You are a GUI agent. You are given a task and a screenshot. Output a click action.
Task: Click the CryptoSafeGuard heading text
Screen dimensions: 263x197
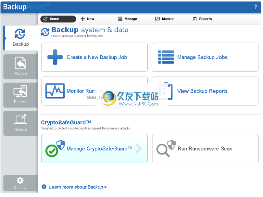coord(66,123)
